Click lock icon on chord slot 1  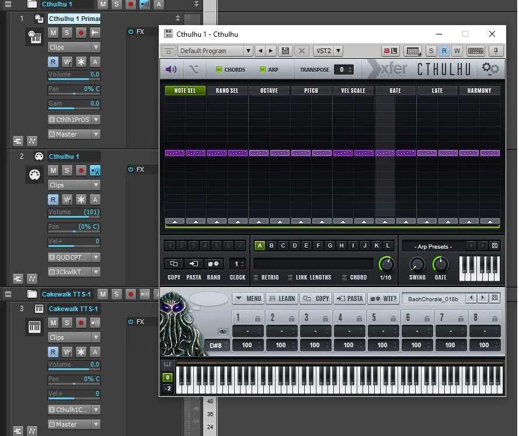[257, 319]
